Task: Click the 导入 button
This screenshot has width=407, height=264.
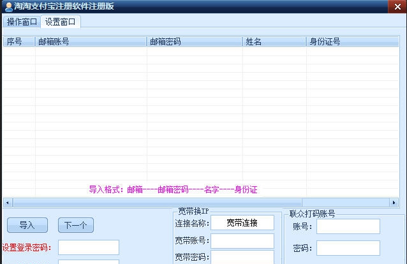Action: [27, 225]
